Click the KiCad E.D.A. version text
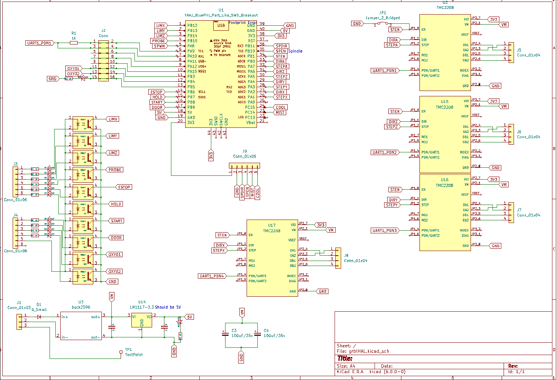 click(x=371, y=372)
